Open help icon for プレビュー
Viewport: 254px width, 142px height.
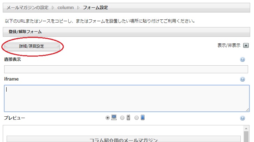click(x=243, y=118)
